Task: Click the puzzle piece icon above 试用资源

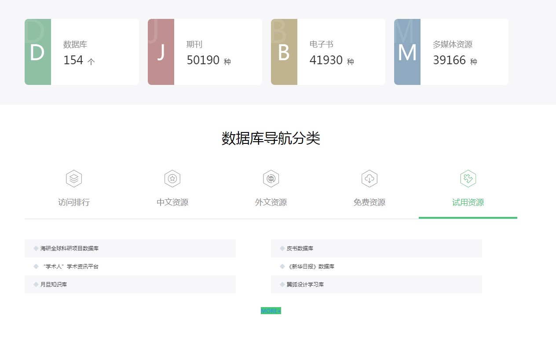Action: coord(468,179)
